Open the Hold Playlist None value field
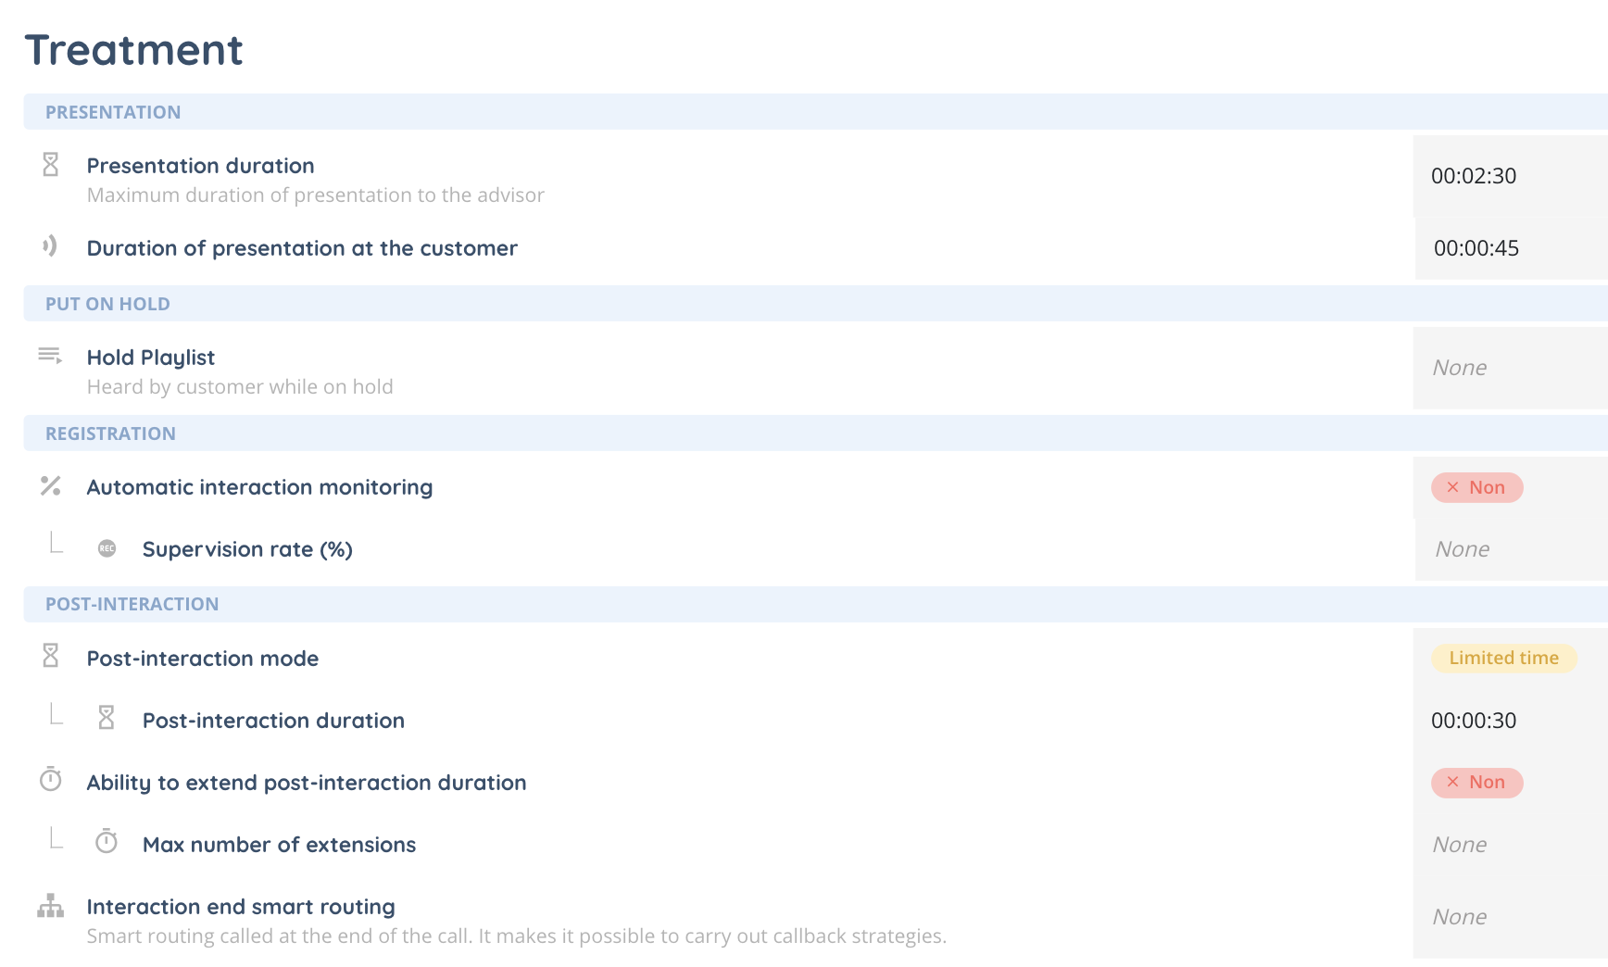 tap(1508, 368)
